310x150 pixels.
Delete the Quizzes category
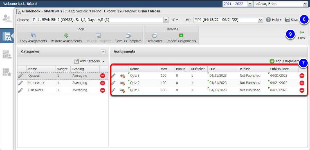103,76
